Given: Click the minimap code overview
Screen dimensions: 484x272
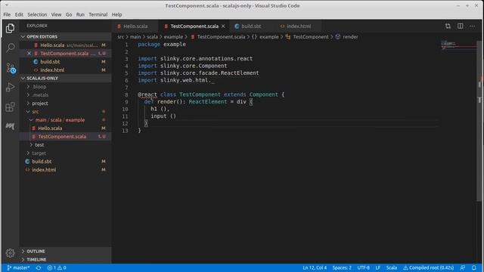Looking at the screenshot, I should tap(458, 45).
